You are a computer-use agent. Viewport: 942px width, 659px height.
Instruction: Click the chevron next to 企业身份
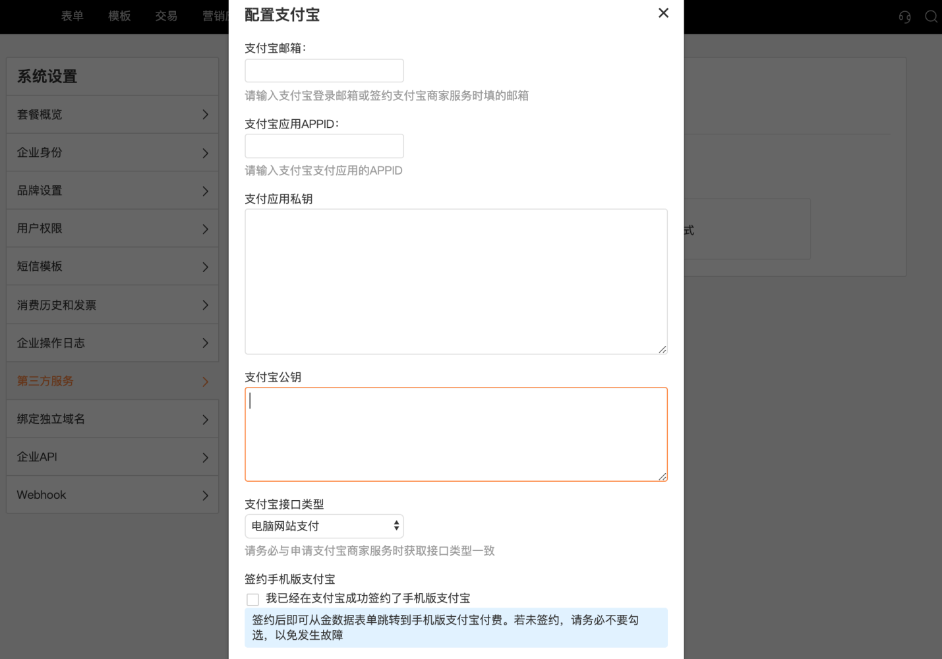coord(205,153)
